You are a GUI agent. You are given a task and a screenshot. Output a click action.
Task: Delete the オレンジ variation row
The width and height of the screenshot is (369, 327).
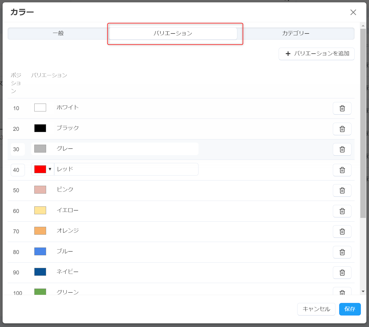(342, 232)
